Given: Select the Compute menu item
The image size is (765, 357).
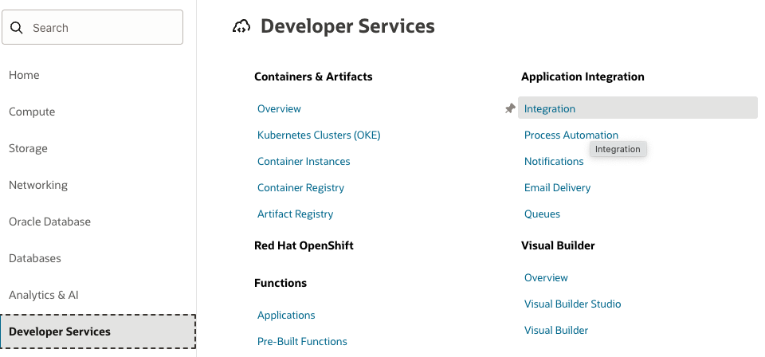Looking at the screenshot, I should tap(32, 112).
